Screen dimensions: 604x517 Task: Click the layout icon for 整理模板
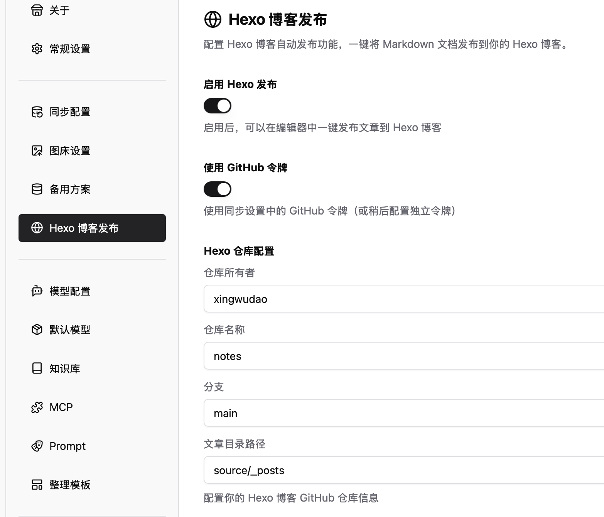[x=37, y=485]
